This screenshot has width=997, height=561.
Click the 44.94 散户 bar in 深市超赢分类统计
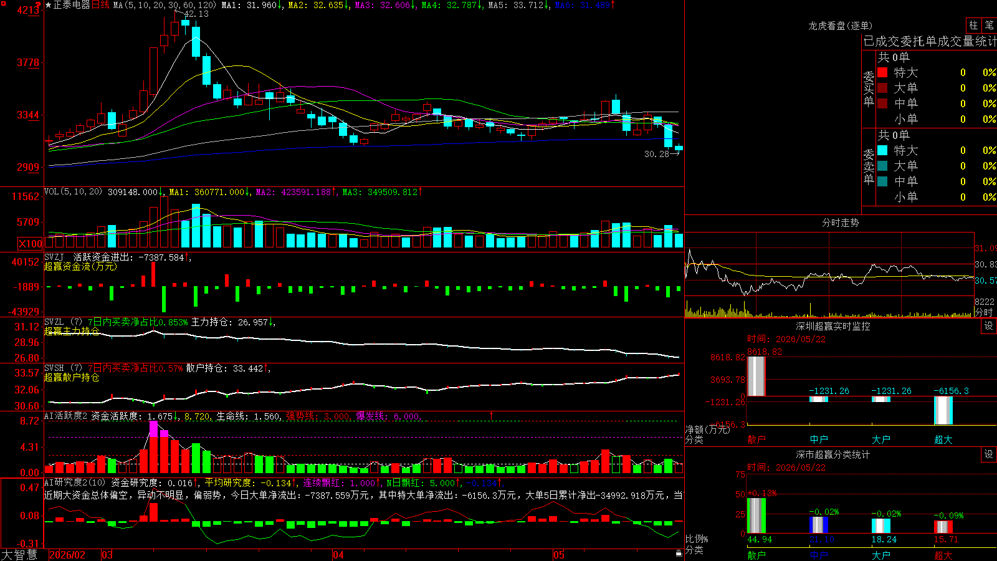[756, 515]
